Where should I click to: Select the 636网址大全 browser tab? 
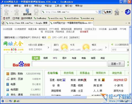72,23
